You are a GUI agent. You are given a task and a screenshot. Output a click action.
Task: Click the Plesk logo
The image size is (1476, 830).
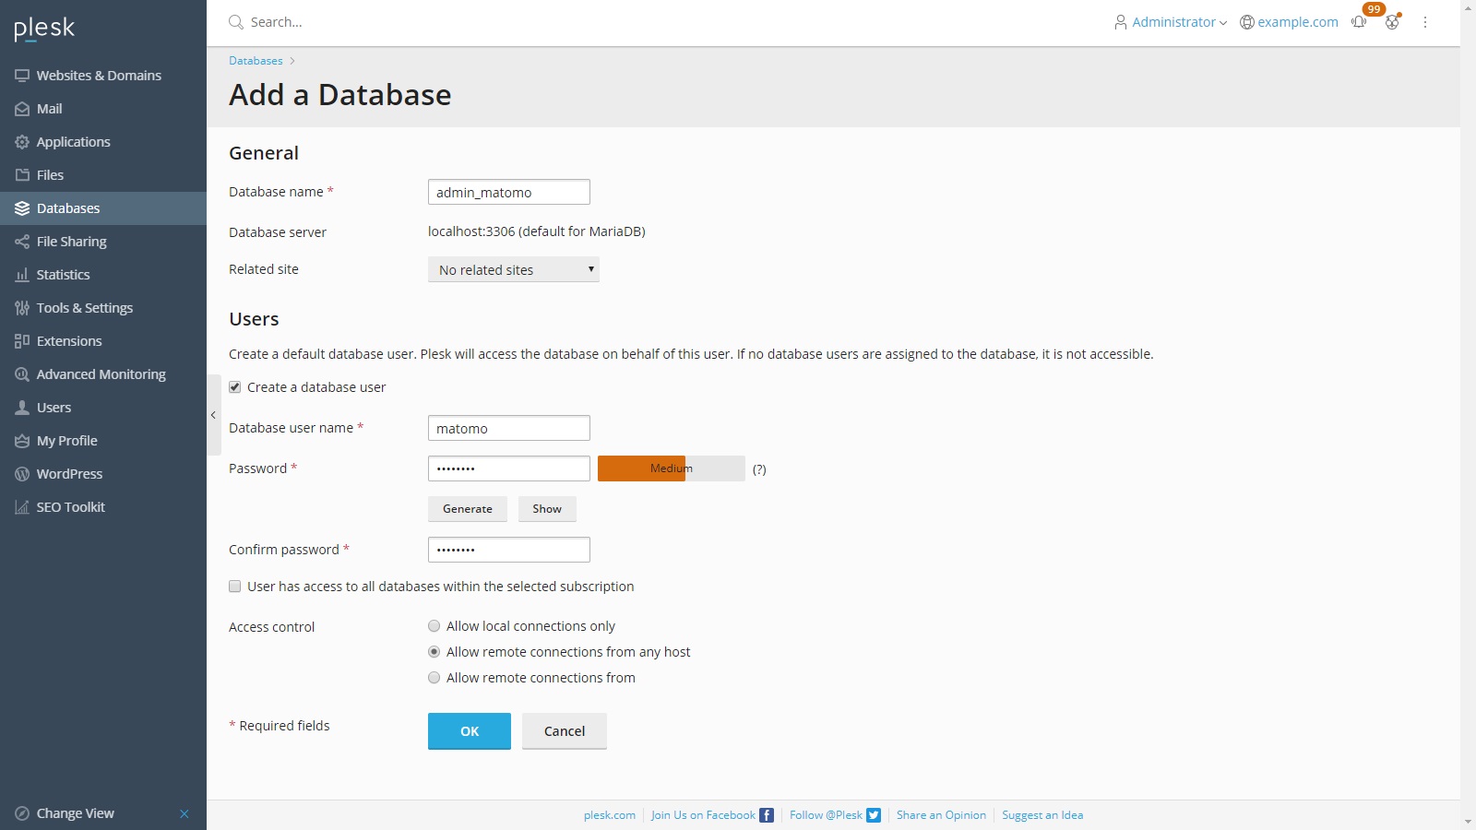pos(44,29)
